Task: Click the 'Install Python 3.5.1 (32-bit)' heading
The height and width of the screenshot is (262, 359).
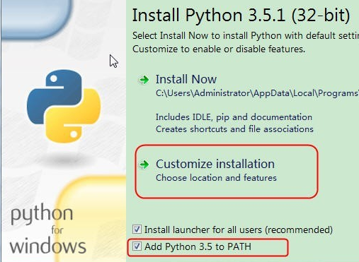Action: 241,16
